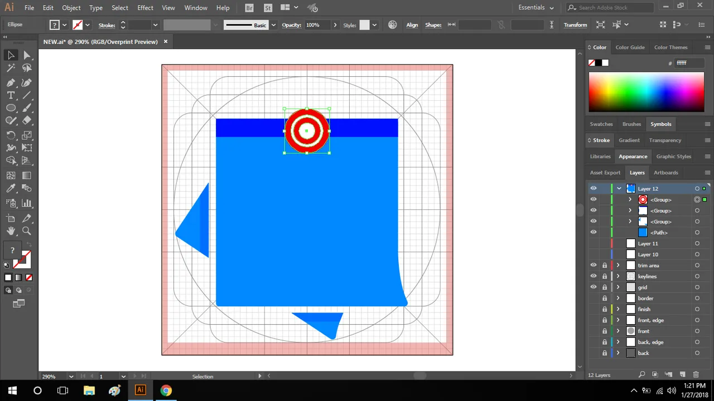This screenshot has height=401, width=714.
Task: Expand the first Group with target thumbnail
Action: tap(630, 199)
